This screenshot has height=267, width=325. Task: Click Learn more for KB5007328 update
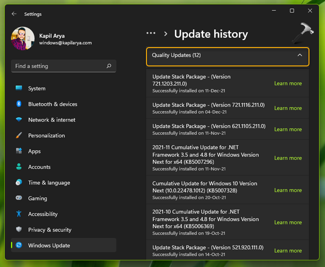point(288,190)
